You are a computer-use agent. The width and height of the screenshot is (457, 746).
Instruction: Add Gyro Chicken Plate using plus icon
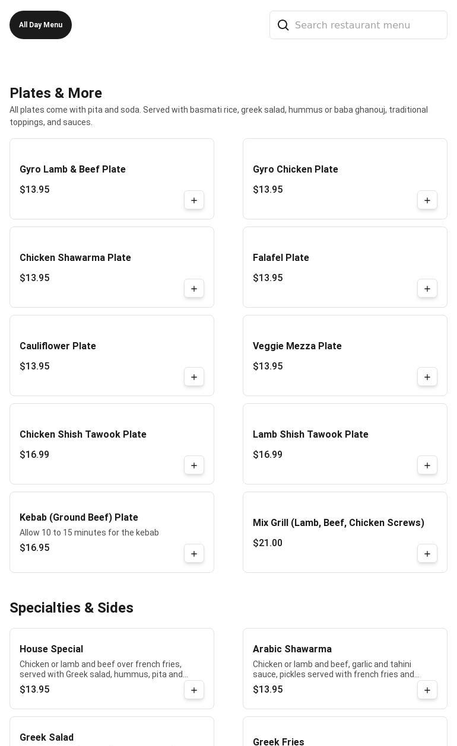427,200
